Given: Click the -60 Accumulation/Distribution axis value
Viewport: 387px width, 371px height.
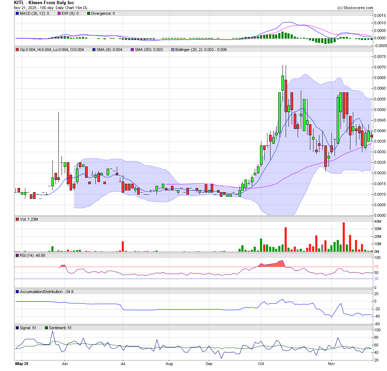Looking at the screenshot, I should [x=376, y=324].
